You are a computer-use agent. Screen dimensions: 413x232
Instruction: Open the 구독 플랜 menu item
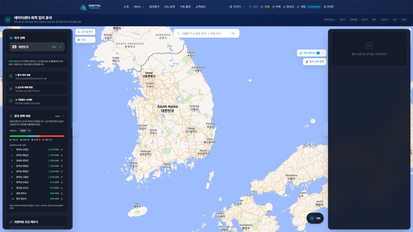(185, 7)
